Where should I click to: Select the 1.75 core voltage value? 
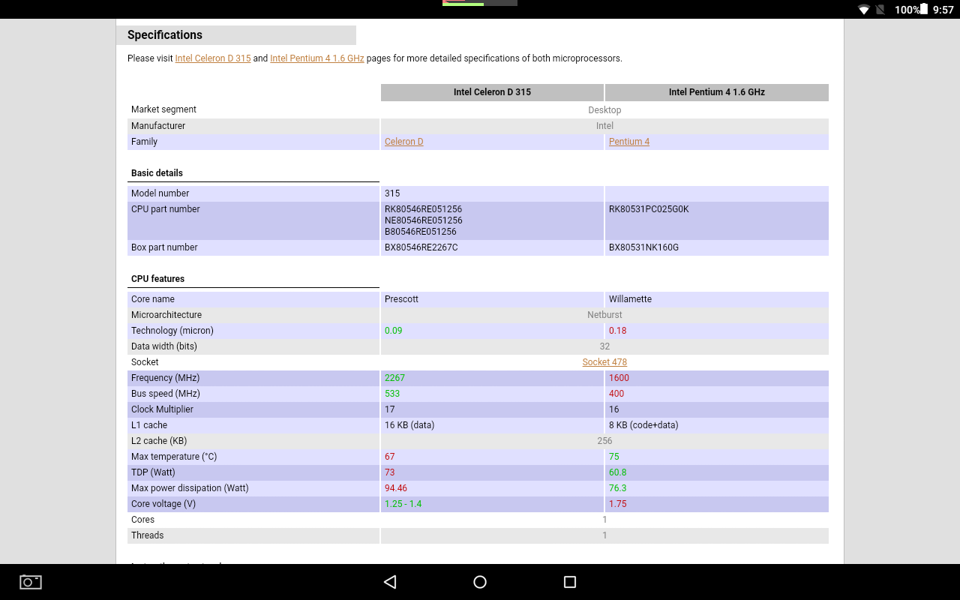coord(618,504)
